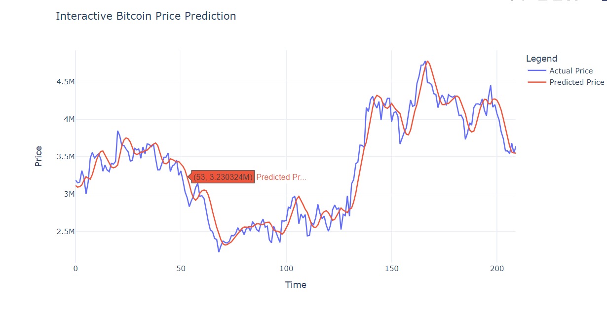
Task: Click the red Predicted Price line swatch
Action: [536, 82]
